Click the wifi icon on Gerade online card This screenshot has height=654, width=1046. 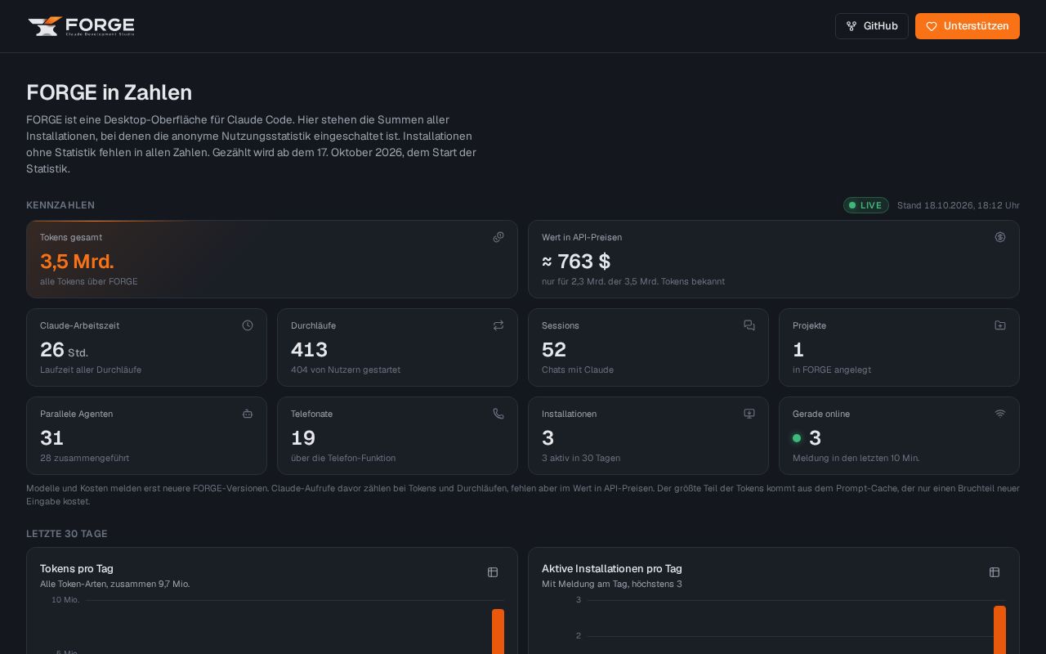(x=1000, y=414)
